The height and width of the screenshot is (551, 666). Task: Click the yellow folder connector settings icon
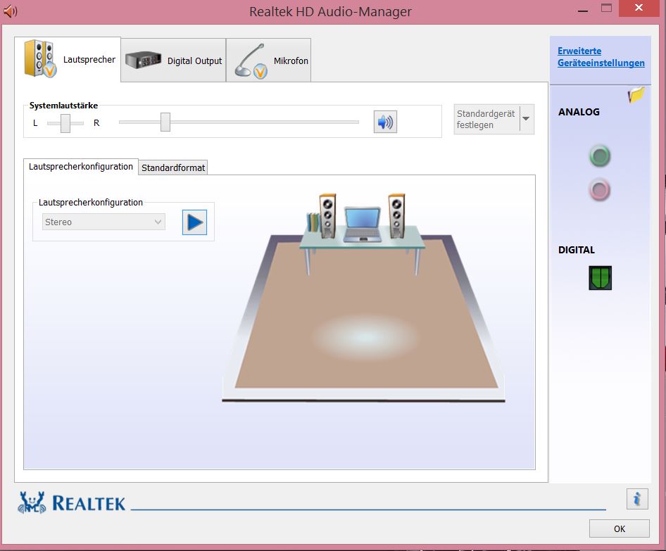pos(636,94)
